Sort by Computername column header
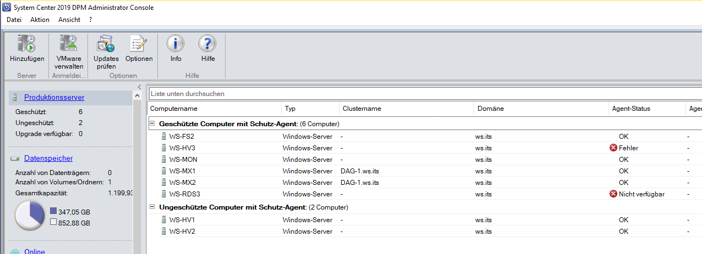The image size is (702, 254). 215,109
